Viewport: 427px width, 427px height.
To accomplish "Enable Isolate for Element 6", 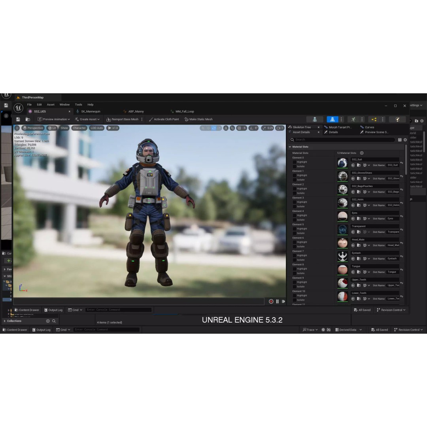I will pyautogui.click(x=295, y=246).
